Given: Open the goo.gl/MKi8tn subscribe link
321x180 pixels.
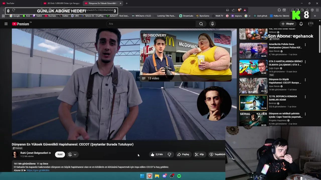Looking at the screenshot, I should [38, 170].
